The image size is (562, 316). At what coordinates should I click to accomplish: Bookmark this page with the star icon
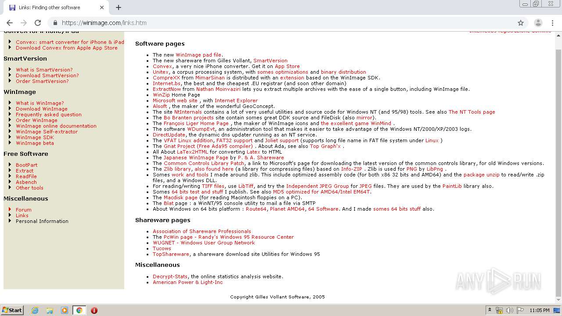[521, 23]
